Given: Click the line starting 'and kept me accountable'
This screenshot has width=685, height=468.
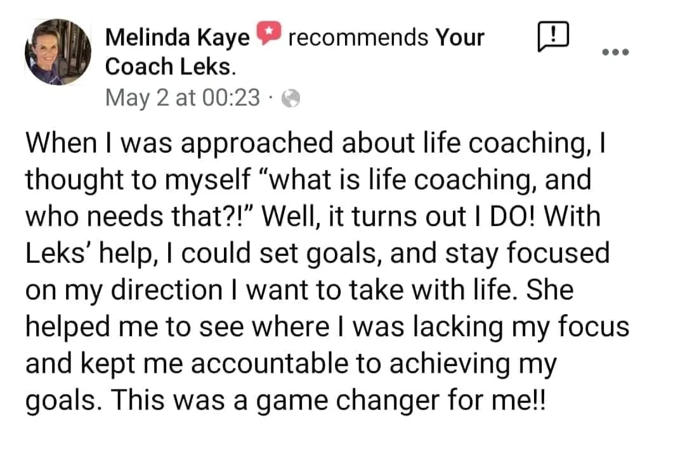Looking at the screenshot, I should [x=291, y=364].
